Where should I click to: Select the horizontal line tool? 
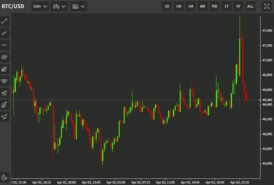point(5,45)
